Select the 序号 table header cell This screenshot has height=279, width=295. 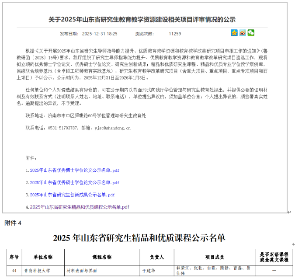tap(14, 257)
